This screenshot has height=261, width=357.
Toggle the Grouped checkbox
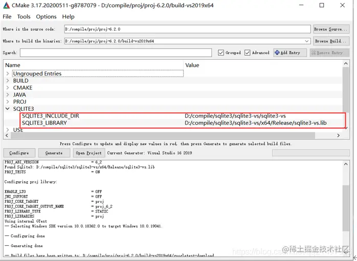(x=221, y=53)
